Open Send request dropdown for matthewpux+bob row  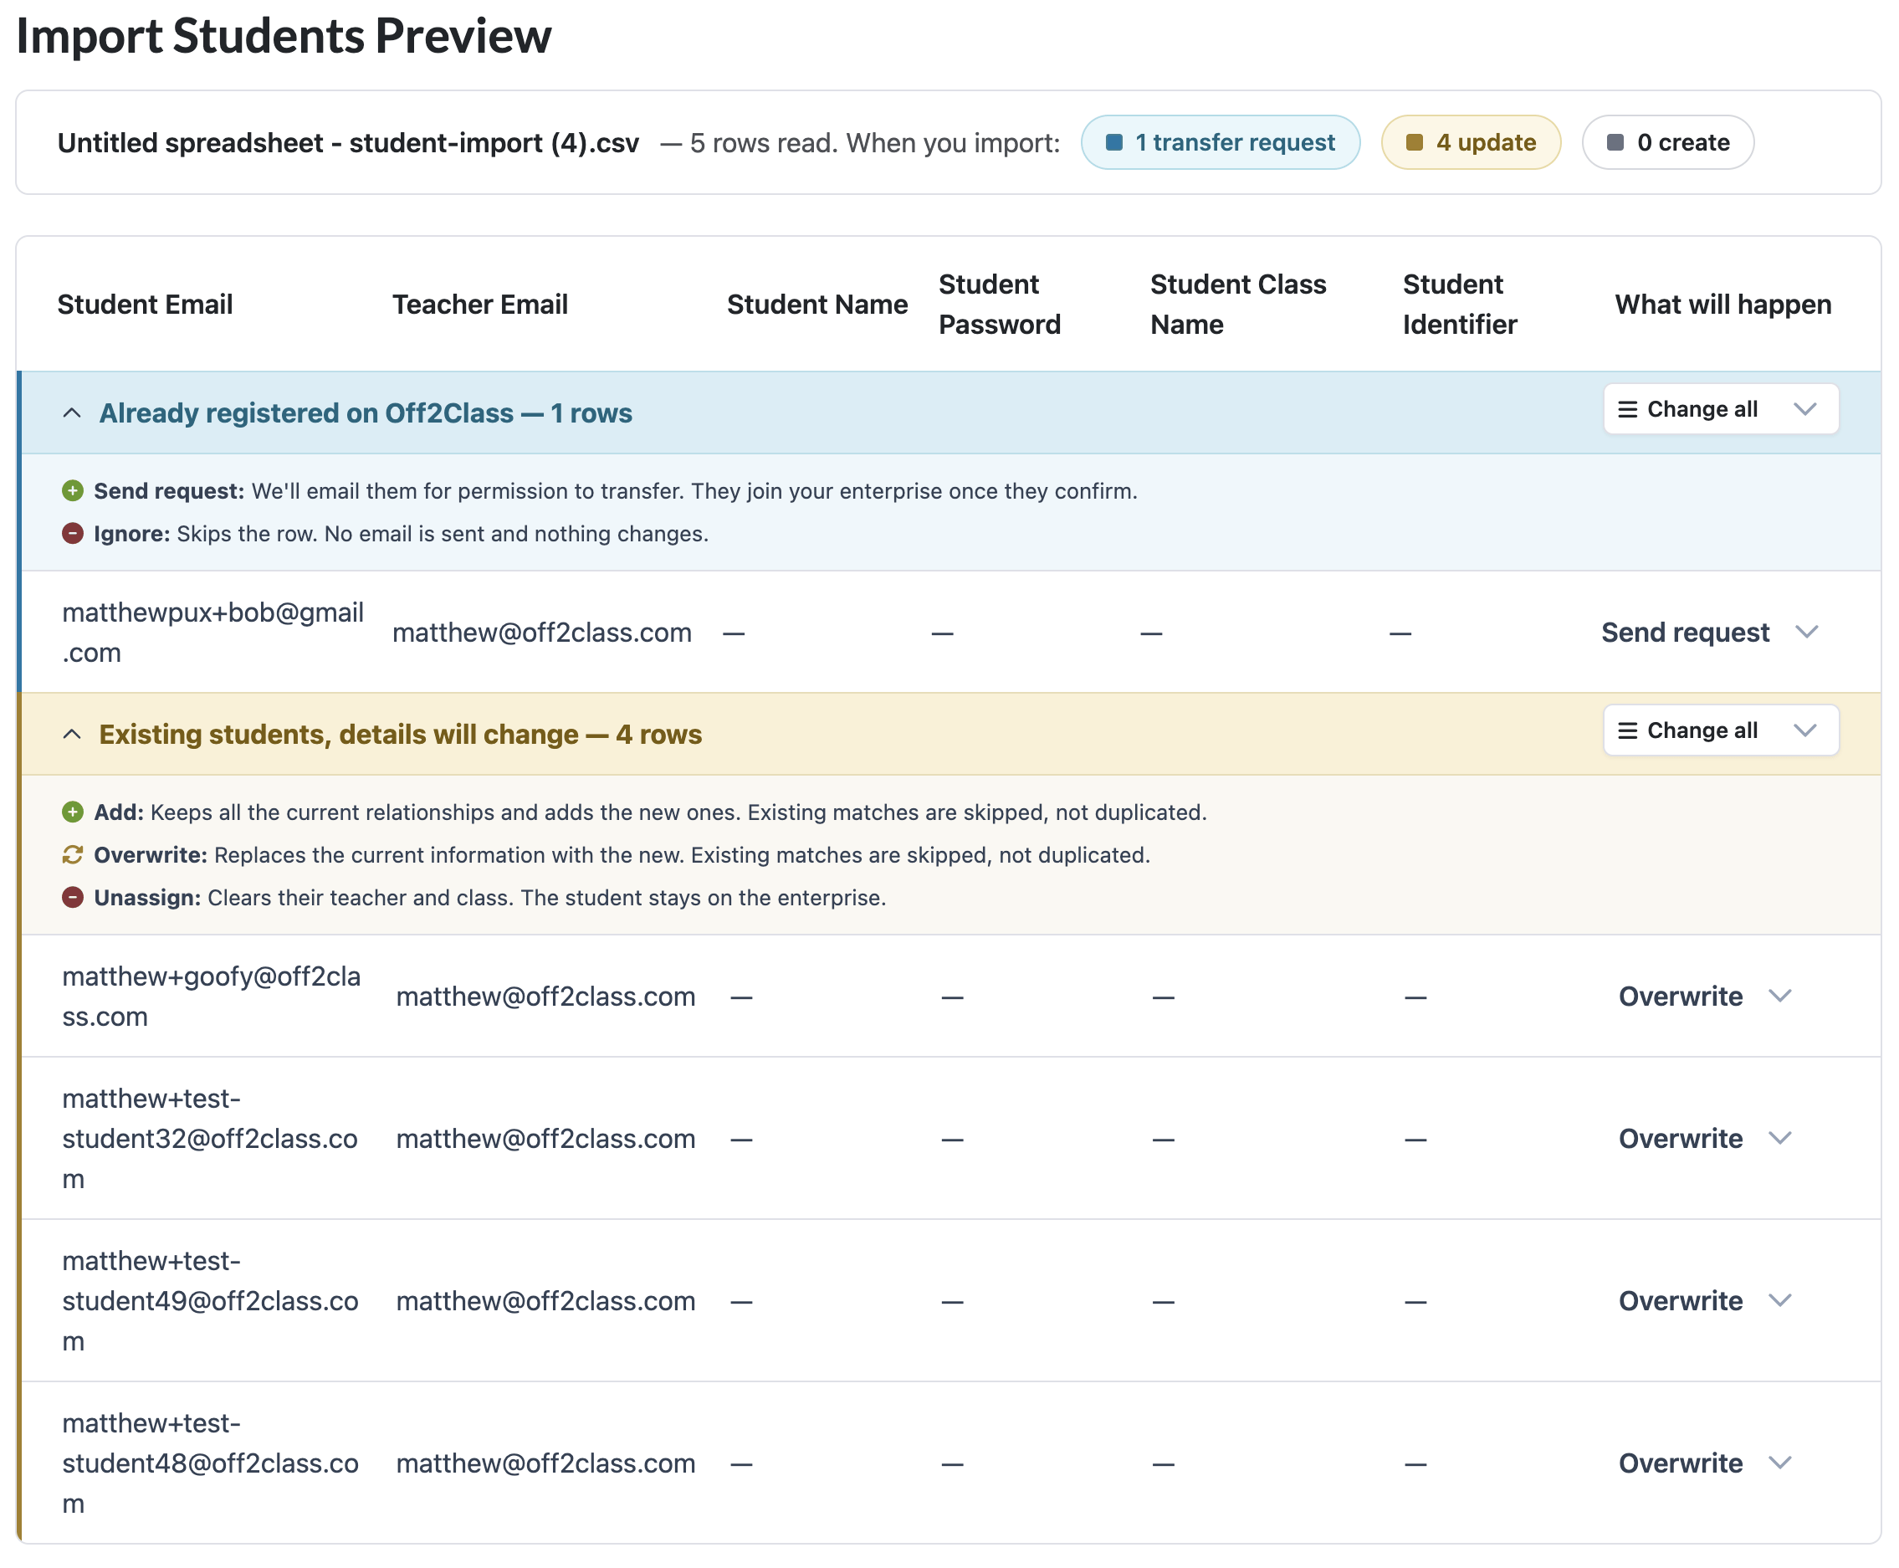[x=1709, y=633]
